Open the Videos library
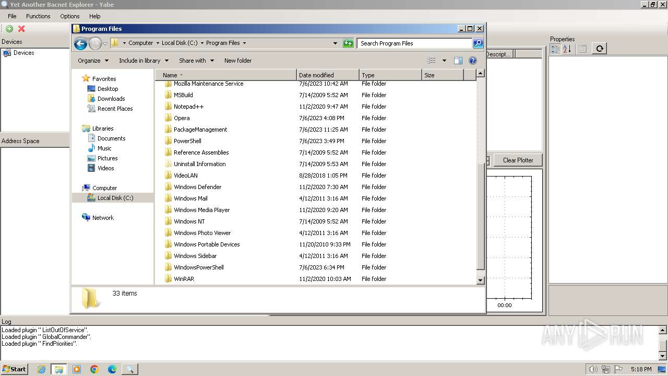The width and height of the screenshot is (668, 376). pos(105,168)
